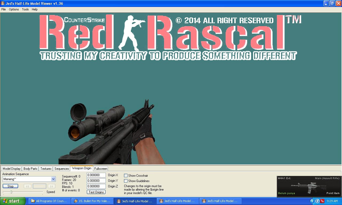Image resolution: width=342 pixels, height=205 pixels.
Task: Open All Programs Of Coun... taskbar folder
Action: pos(50,201)
